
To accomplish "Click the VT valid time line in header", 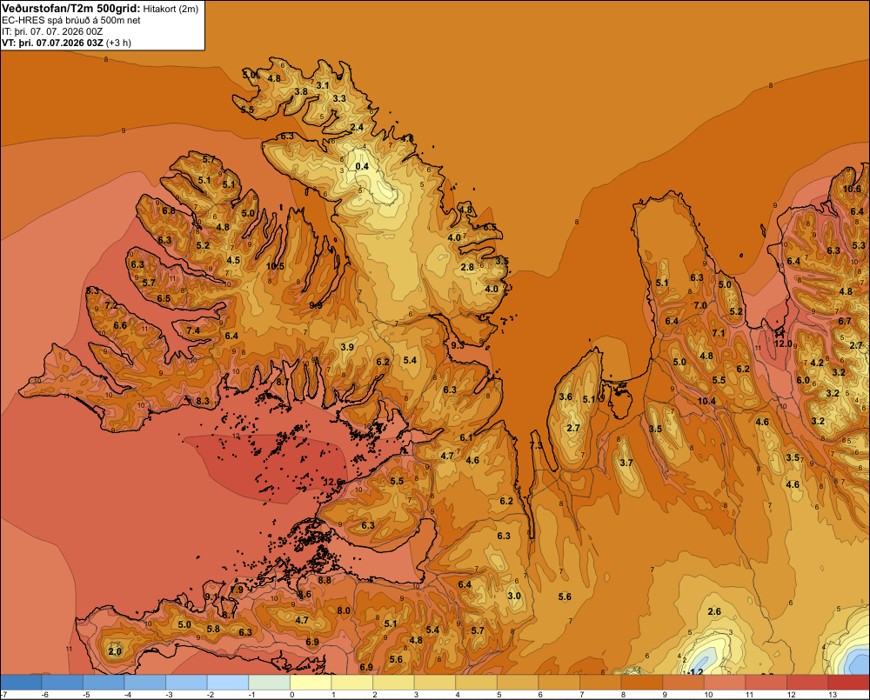I will point(67,43).
